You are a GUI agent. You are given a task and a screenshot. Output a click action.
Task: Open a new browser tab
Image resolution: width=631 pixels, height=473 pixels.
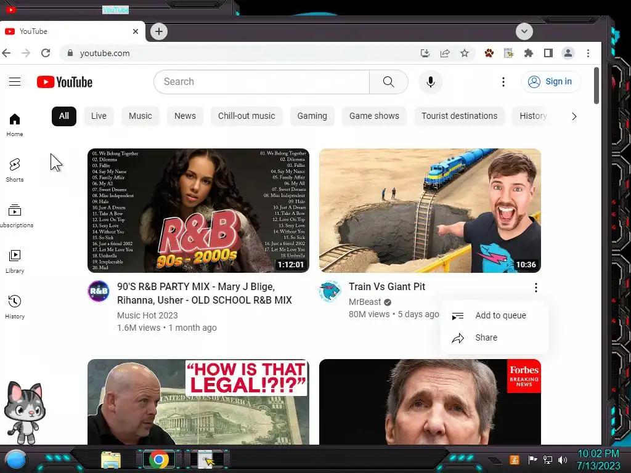click(x=159, y=31)
